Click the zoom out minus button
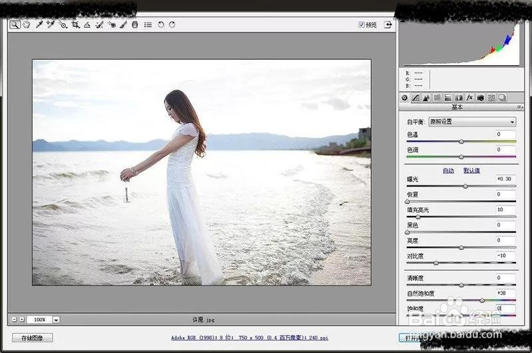Screen dimensions: 532x353 14,320
